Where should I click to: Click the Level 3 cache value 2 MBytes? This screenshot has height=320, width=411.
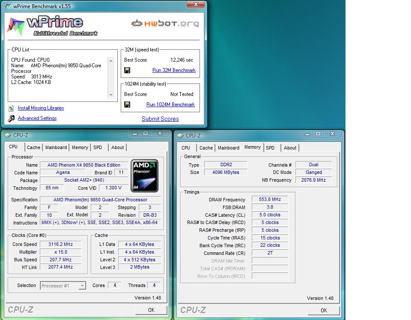click(x=140, y=267)
